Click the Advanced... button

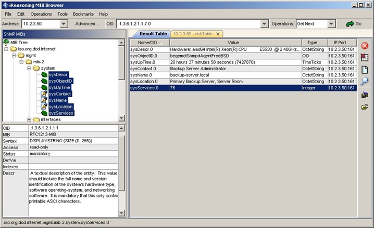pyautogui.click(x=87, y=24)
